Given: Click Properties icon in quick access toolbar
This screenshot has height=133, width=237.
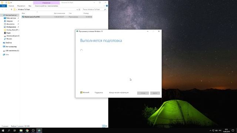Looking at the screenshot, I should [x=6, y=3].
